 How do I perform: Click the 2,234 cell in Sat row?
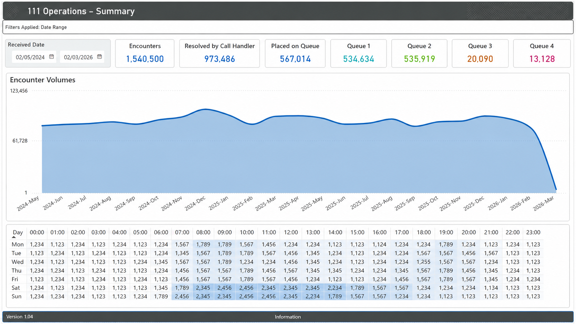click(x=335, y=288)
